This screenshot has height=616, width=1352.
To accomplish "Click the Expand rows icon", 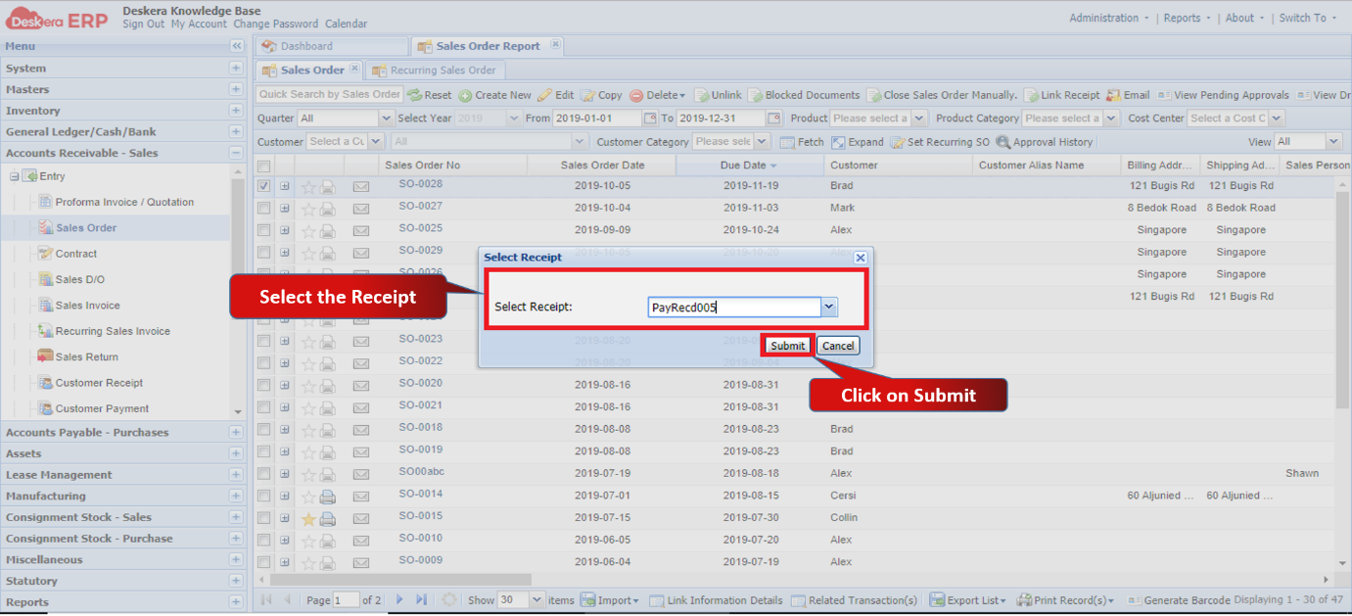I will coord(838,142).
